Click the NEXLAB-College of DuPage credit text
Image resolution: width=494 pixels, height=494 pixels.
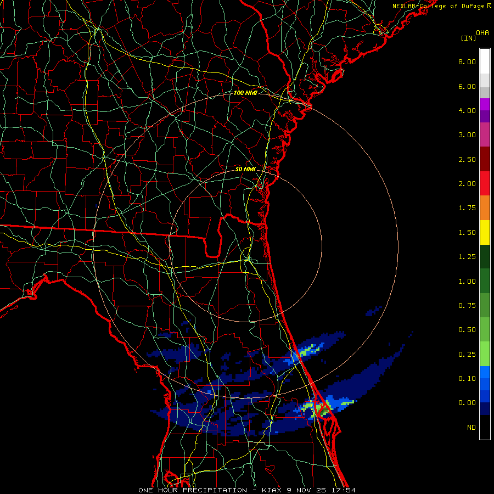pyautogui.click(x=438, y=6)
